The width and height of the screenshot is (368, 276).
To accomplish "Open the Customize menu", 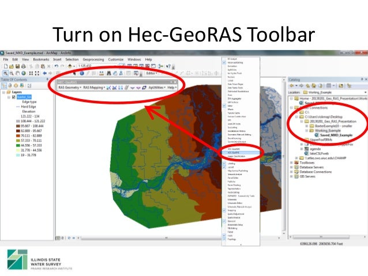I will (x=116, y=59).
